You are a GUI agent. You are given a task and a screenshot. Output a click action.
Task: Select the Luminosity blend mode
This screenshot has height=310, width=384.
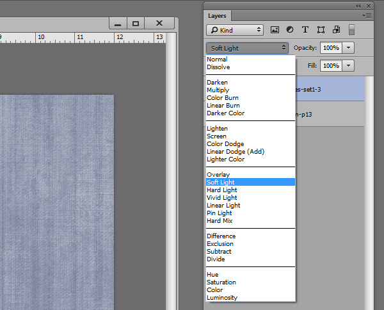coord(221,298)
